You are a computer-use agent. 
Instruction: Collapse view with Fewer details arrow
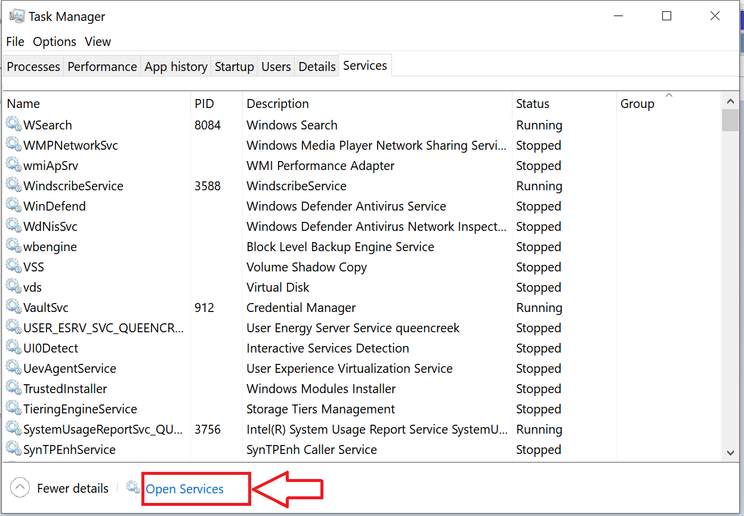pos(20,488)
